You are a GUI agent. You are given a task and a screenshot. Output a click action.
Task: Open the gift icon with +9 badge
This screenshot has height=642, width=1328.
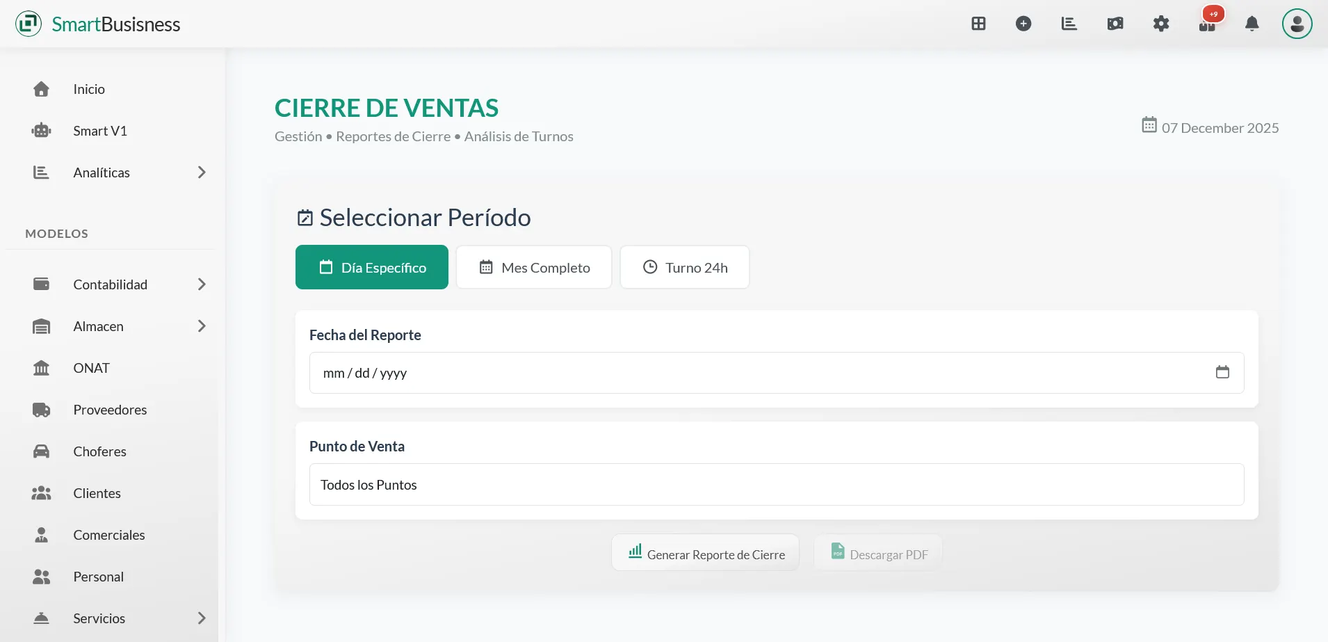(x=1207, y=24)
